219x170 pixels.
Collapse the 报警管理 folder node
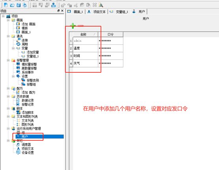(x=8, y=60)
